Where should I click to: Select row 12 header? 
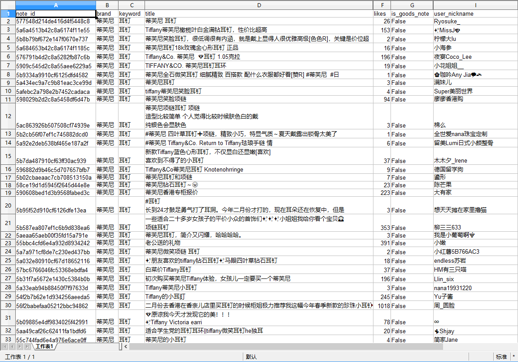pyautogui.click(x=8, y=116)
